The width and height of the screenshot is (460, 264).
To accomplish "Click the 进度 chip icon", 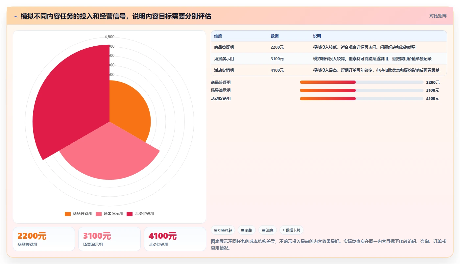I will coord(263,230).
